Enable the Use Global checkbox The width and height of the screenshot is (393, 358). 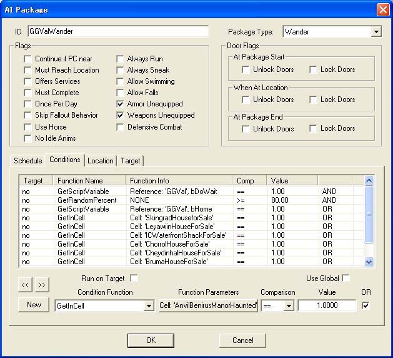tap(346, 278)
